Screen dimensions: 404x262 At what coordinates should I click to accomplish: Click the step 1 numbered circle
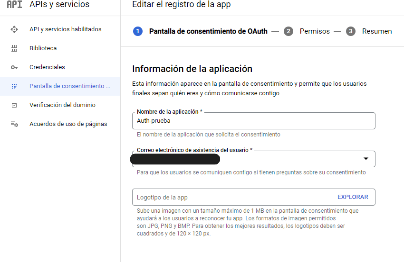(138, 31)
